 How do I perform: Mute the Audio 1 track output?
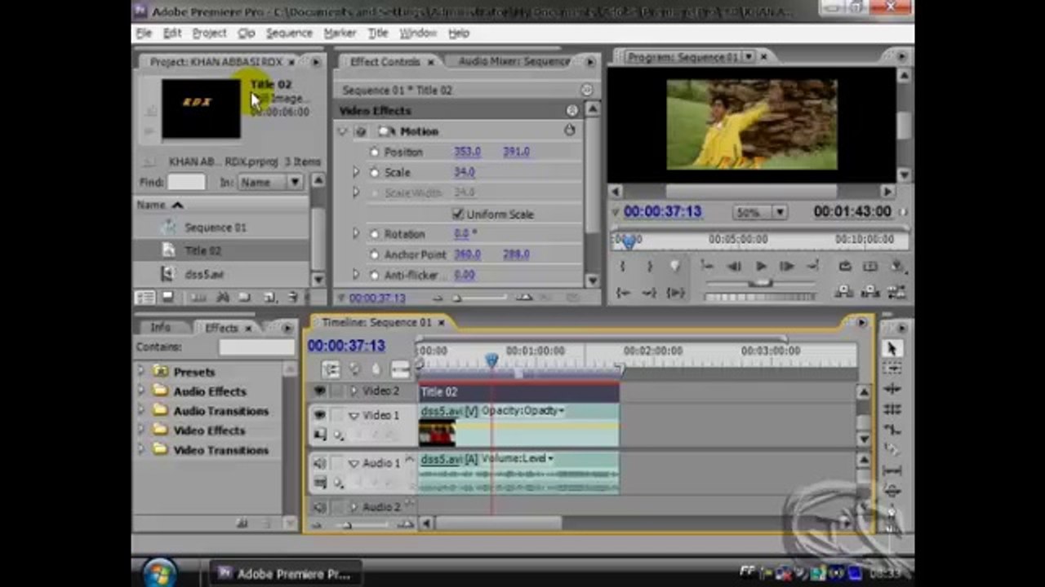pyautogui.click(x=319, y=463)
